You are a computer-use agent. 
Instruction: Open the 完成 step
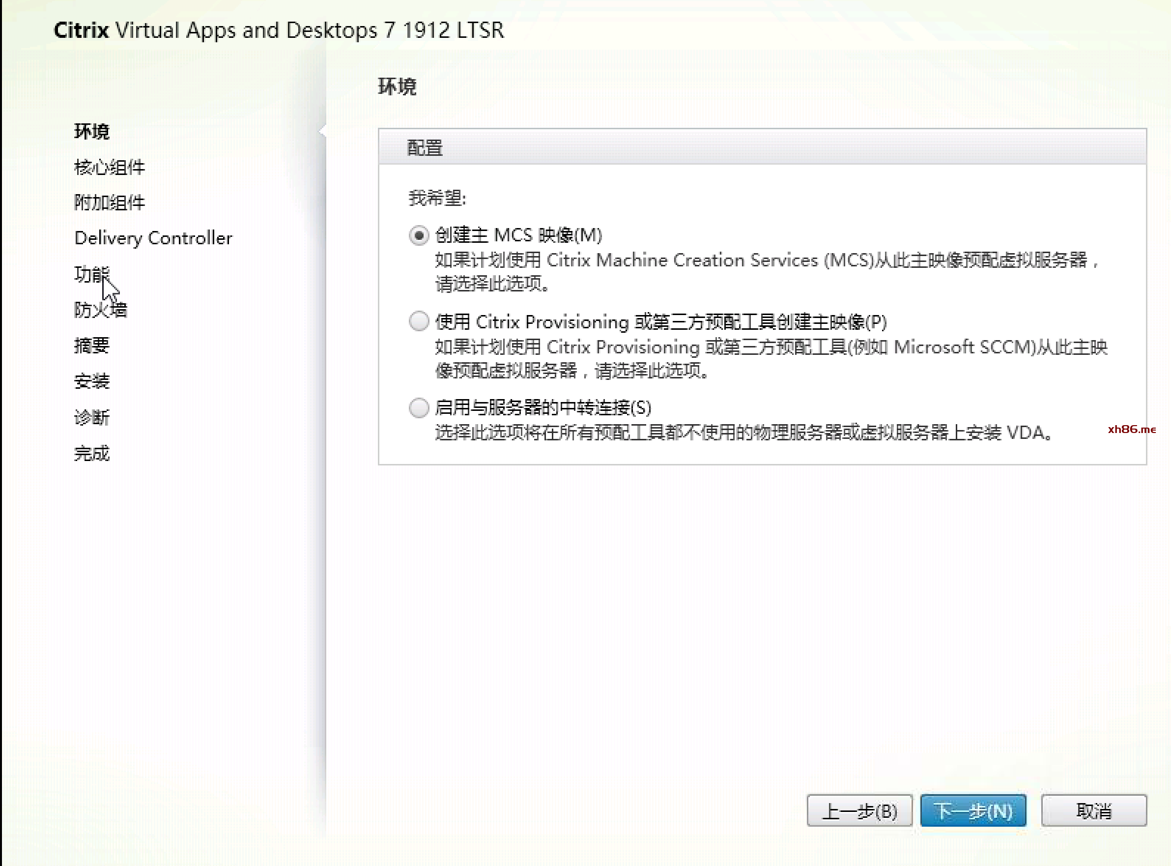(x=92, y=453)
